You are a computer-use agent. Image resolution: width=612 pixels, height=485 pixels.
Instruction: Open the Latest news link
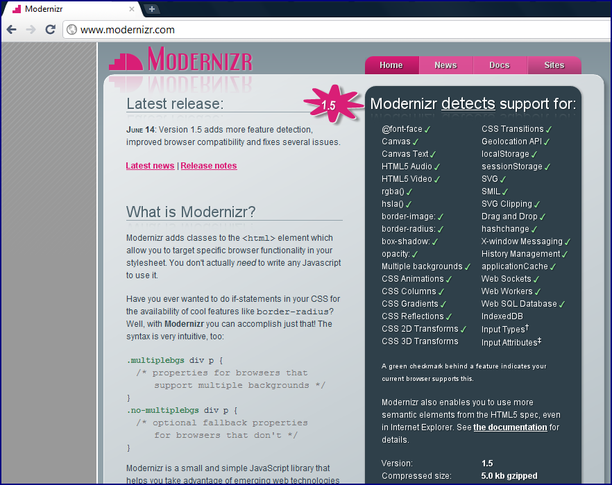(150, 165)
